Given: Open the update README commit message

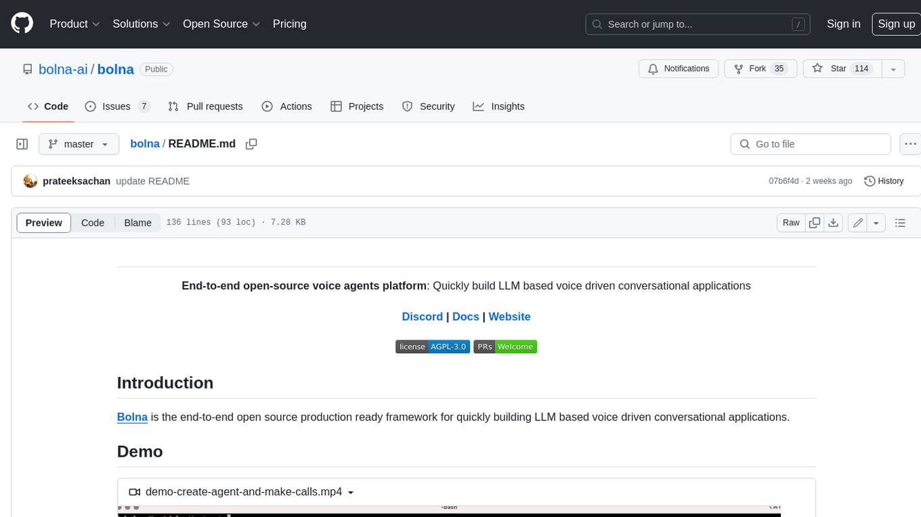Looking at the screenshot, I should [152, 181].
